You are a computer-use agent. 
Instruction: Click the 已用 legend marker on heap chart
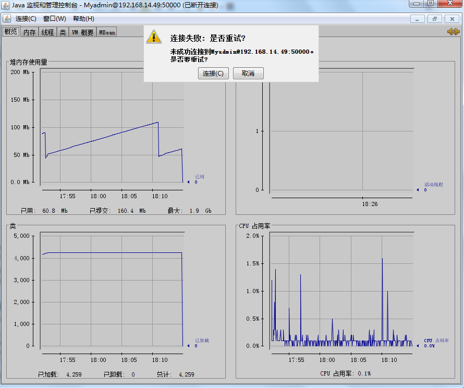[x=188, y=182]
